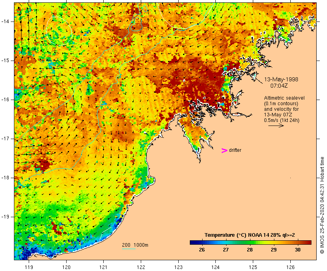The height and width of the screenshot is (271, 327).
Task: Click the latitude label '-18'
Action: [5, 178]
